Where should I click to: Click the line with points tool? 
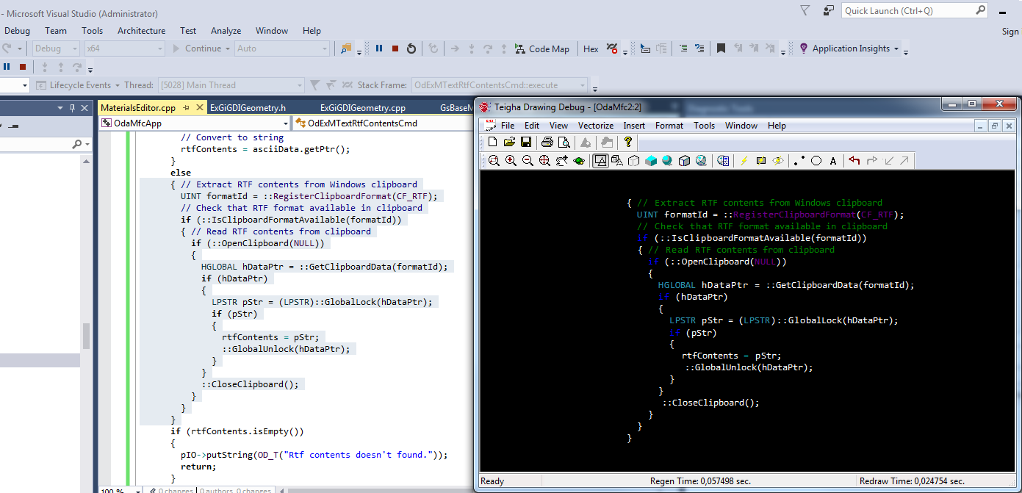click(x=799, y=161)
